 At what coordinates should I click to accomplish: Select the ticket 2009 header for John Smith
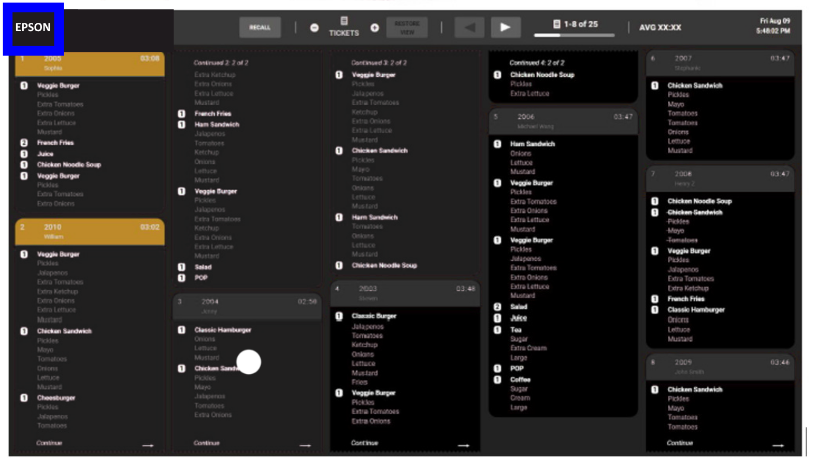720,367
